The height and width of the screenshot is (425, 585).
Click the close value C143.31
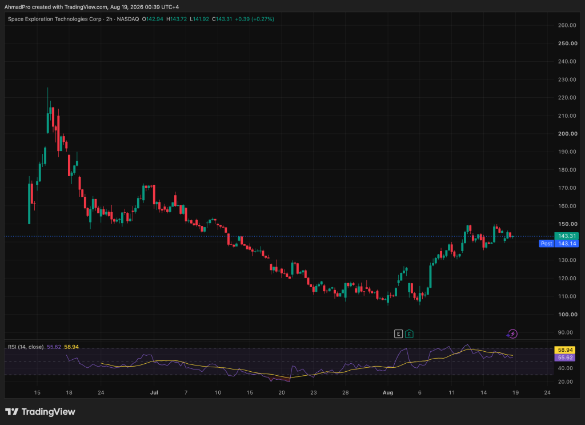click(x=222, y=19)
